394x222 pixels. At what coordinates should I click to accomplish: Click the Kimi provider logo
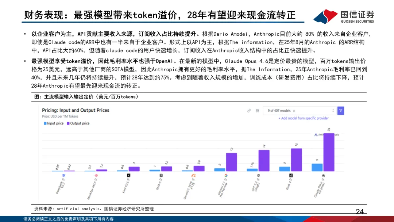click(x=129, y=175)
